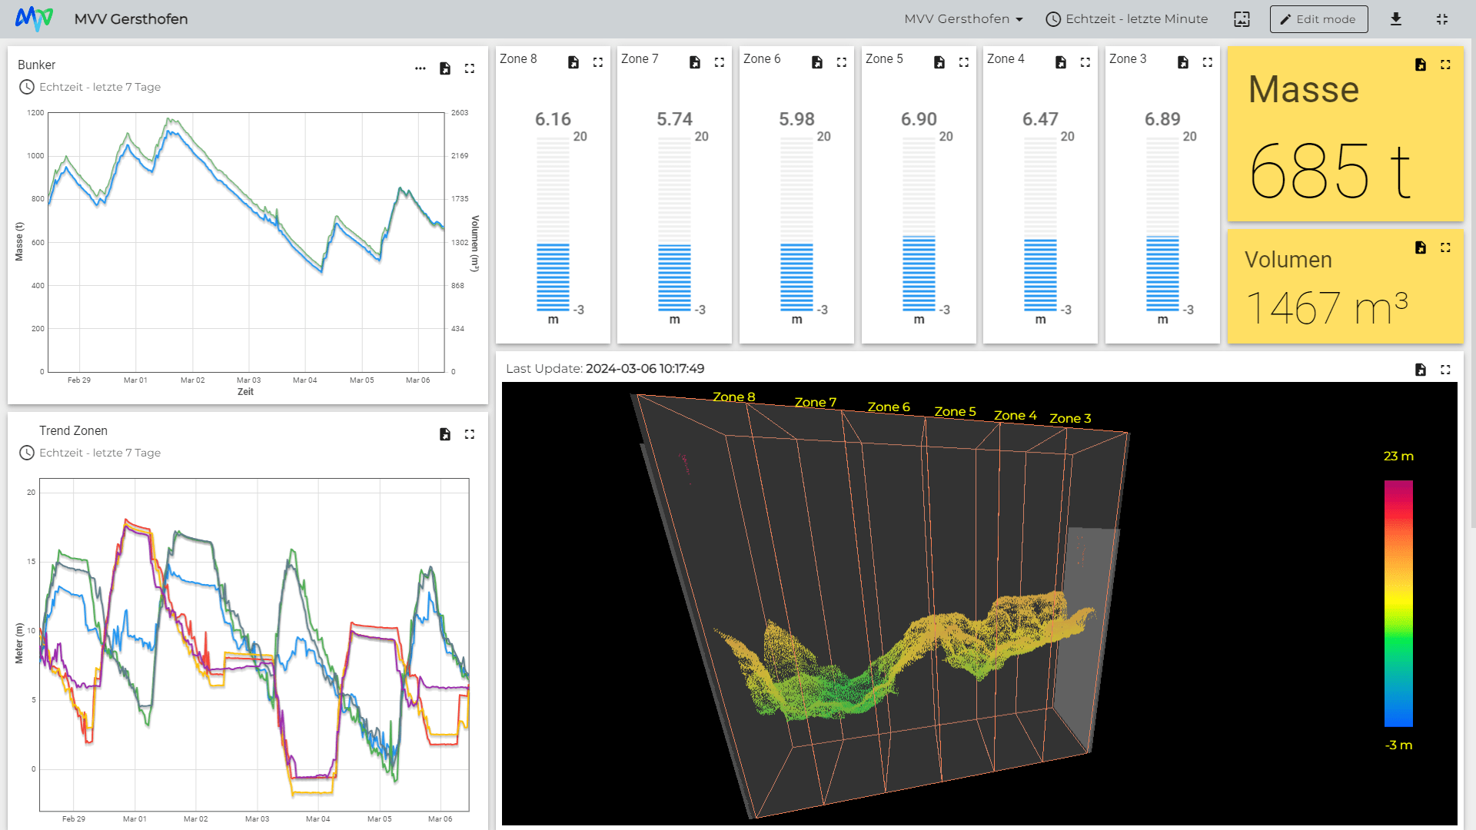
Task: Open fullscreen mode for the Volumen tile
Action: coord(1445,247)
